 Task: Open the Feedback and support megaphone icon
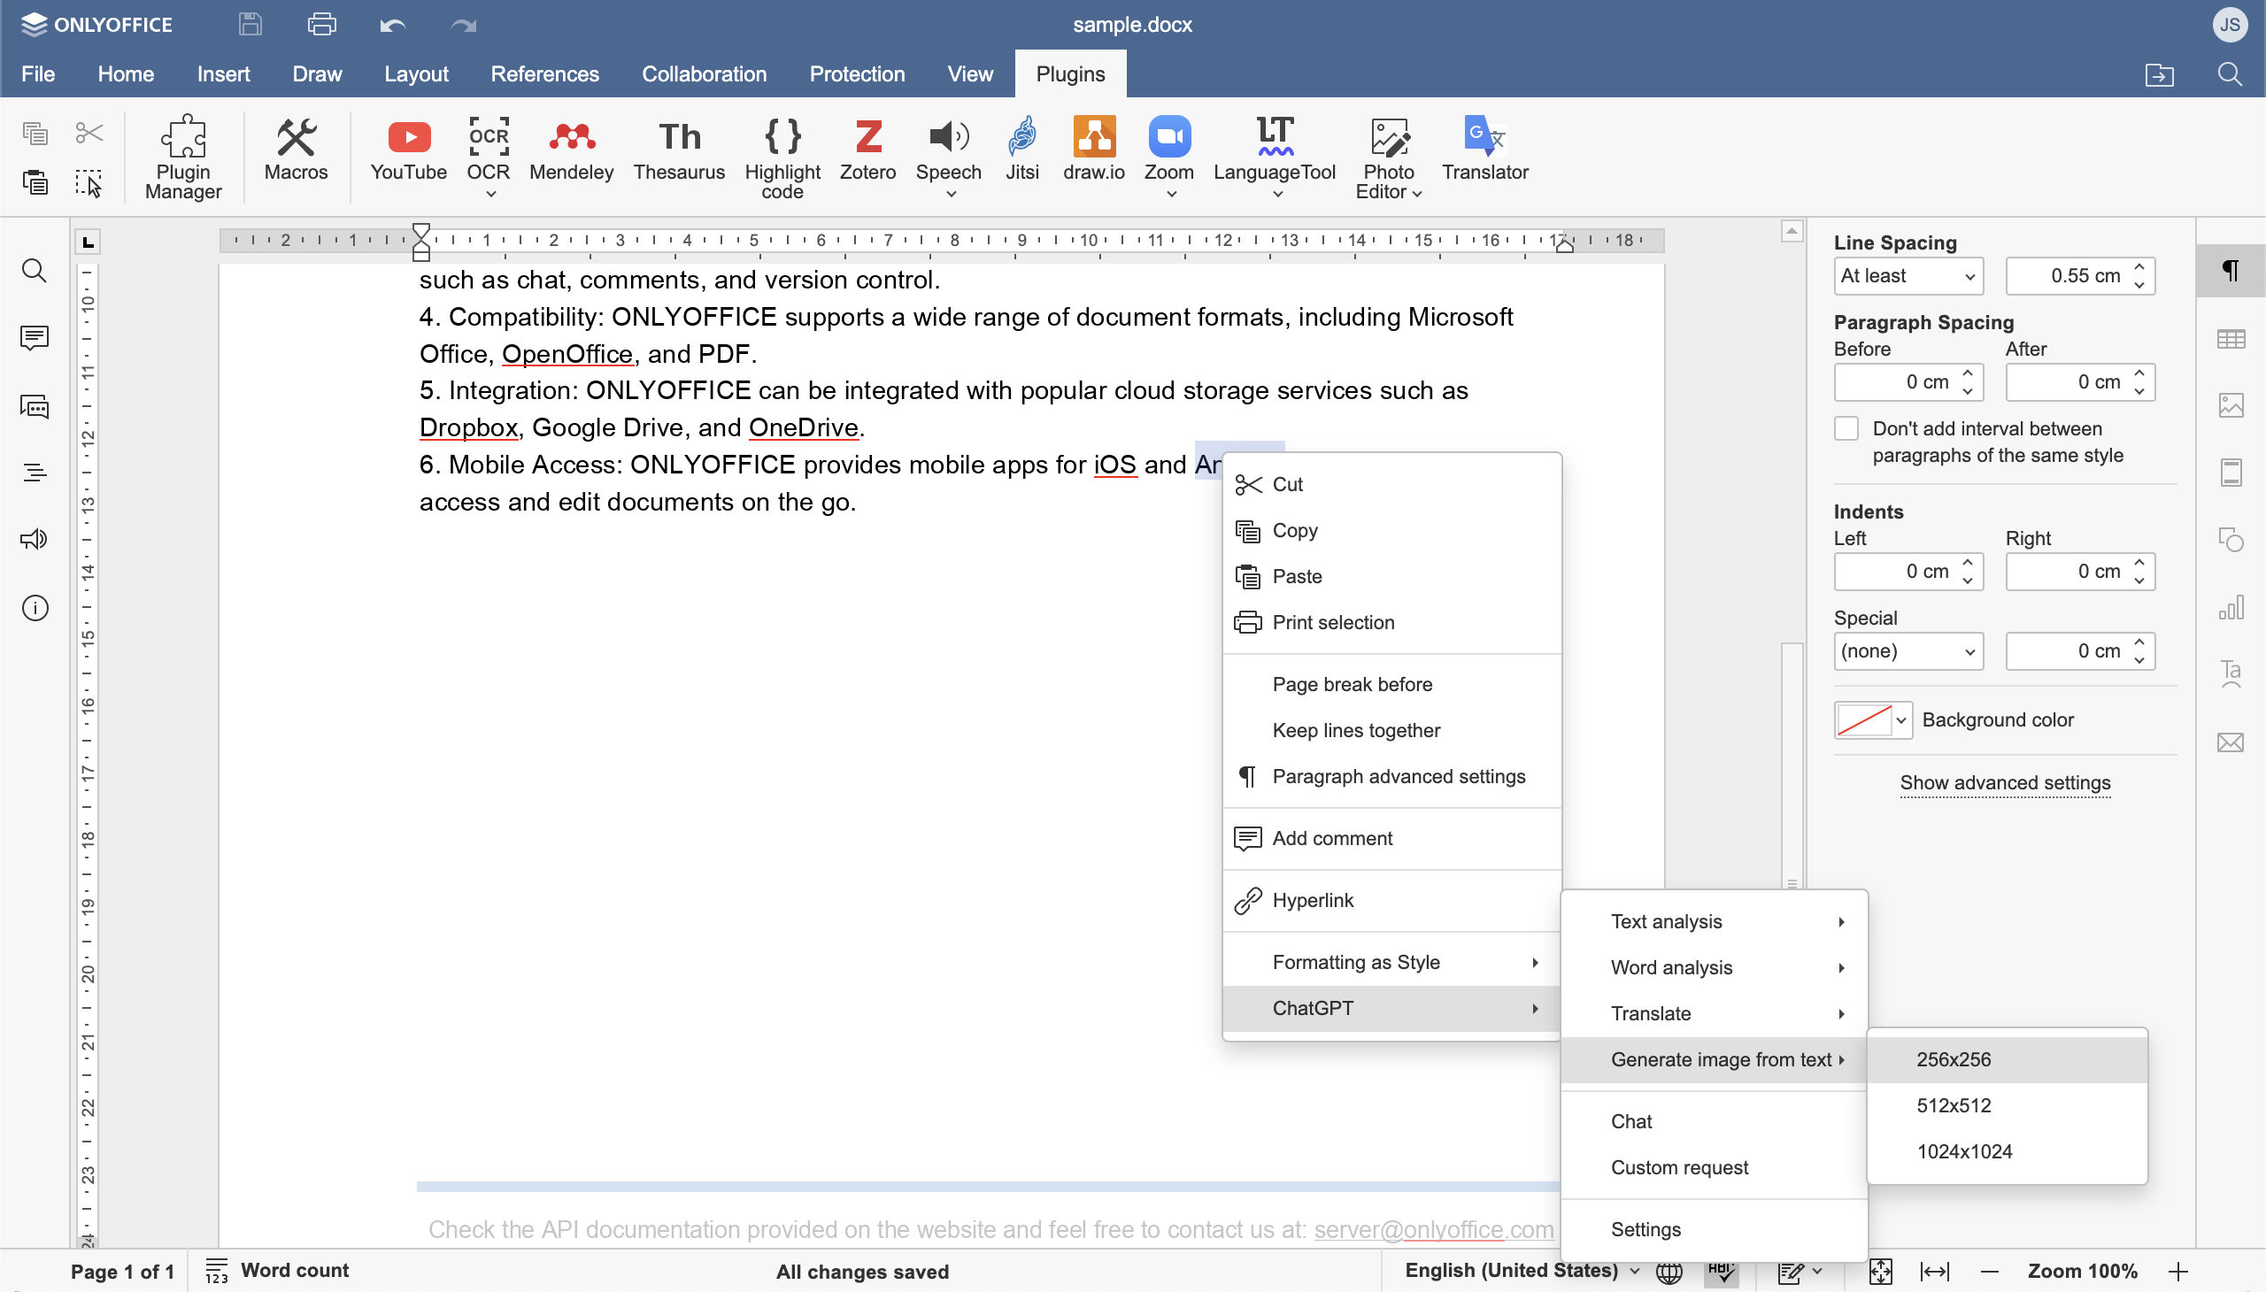[34, 540]
